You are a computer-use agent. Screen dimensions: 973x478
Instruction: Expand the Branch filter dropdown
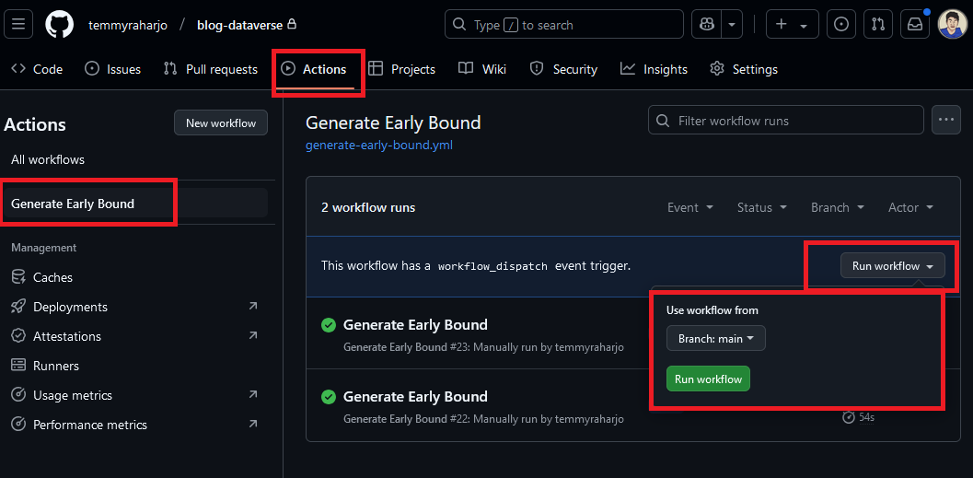point(838,207)
